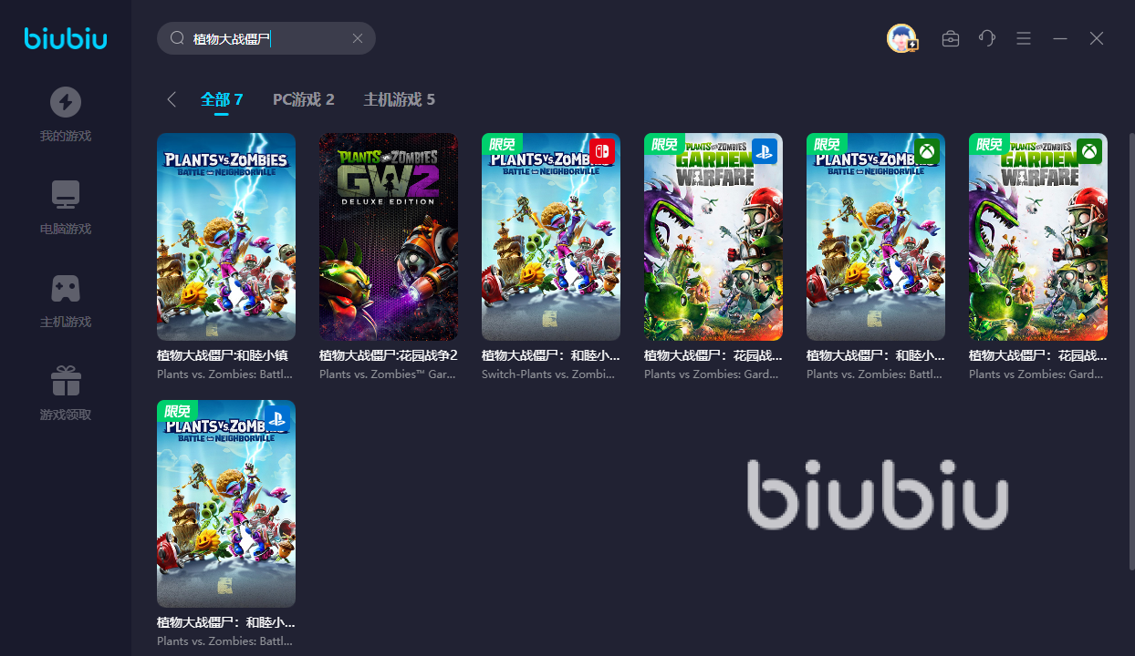This screenshot has width=1135, height=656.
Task: Open the hamburger menu icon
Action: point(1024,38)
